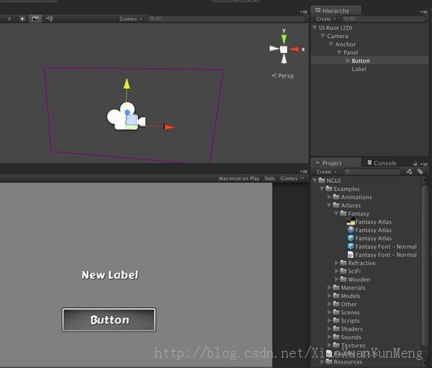
Task: Select Fantasy Font - Normal text file icon
Action: point(351,255)
